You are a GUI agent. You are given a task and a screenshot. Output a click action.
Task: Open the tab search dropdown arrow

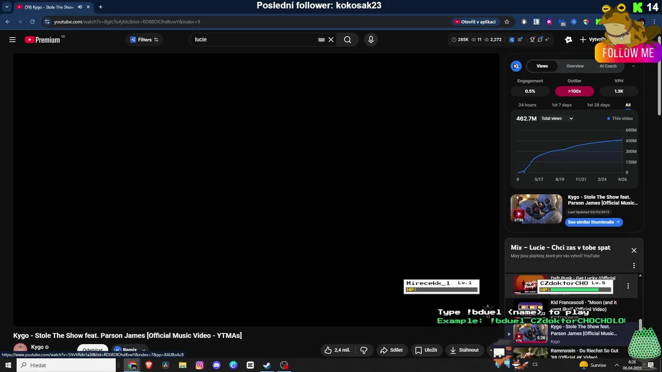pos(7,7)
